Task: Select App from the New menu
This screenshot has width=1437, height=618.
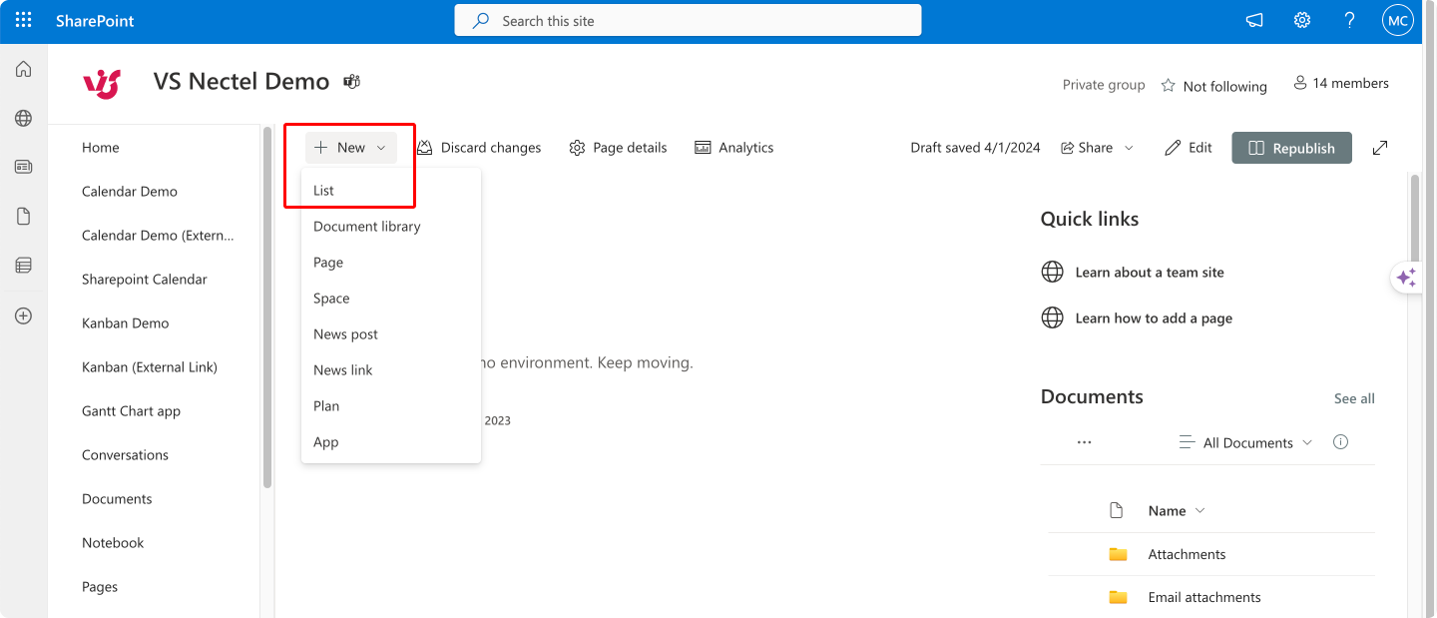Action: [391, 441]
